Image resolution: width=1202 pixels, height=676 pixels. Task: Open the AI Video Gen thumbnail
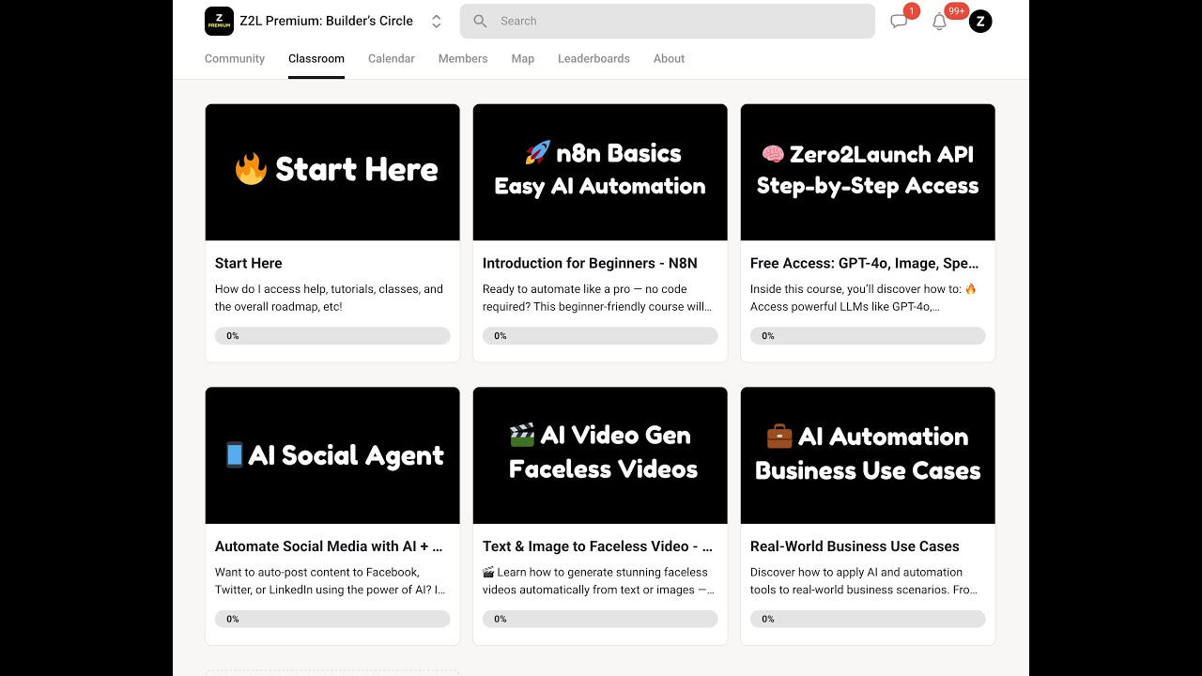point(600,455)
